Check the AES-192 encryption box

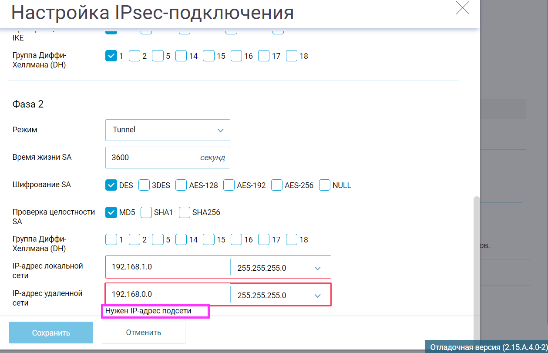pos(229,185)
